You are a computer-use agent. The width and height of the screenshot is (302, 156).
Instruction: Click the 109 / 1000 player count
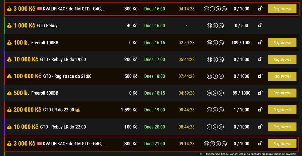point(241,43)
